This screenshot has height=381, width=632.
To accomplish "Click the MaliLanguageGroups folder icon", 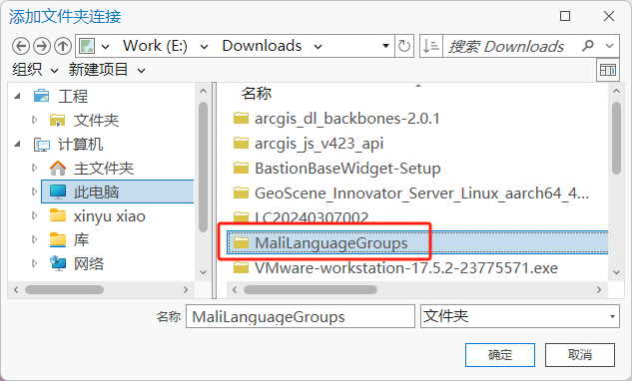I will (241, 242).
